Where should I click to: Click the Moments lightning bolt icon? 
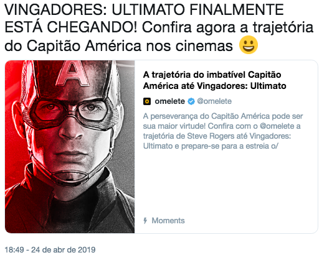click(x=145, y=221)
